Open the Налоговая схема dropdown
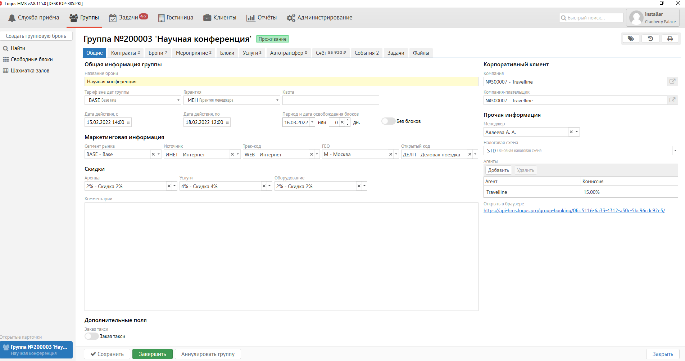685x361 pixels. point(675,151)
